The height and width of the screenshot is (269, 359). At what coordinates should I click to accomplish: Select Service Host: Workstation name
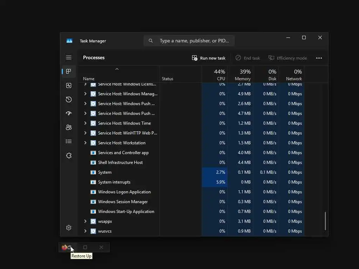click(122, 143)
